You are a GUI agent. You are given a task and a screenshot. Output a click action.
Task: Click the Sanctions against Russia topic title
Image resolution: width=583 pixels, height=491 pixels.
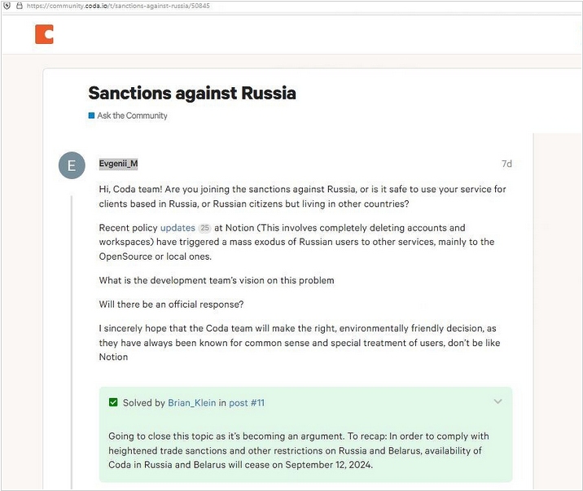[192, 93]
